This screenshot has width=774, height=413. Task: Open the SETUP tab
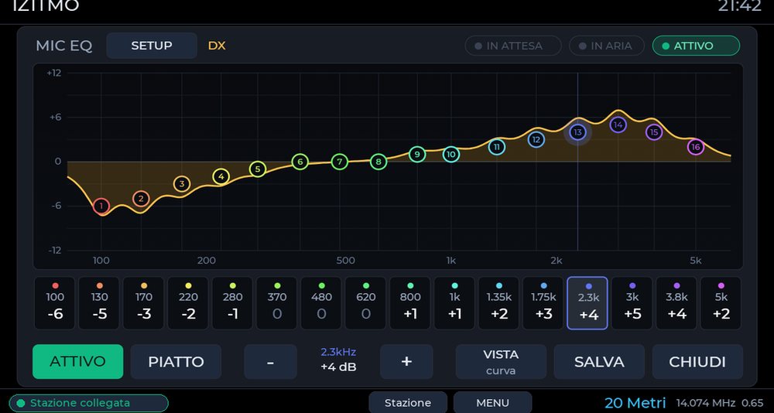click(152, 46)
